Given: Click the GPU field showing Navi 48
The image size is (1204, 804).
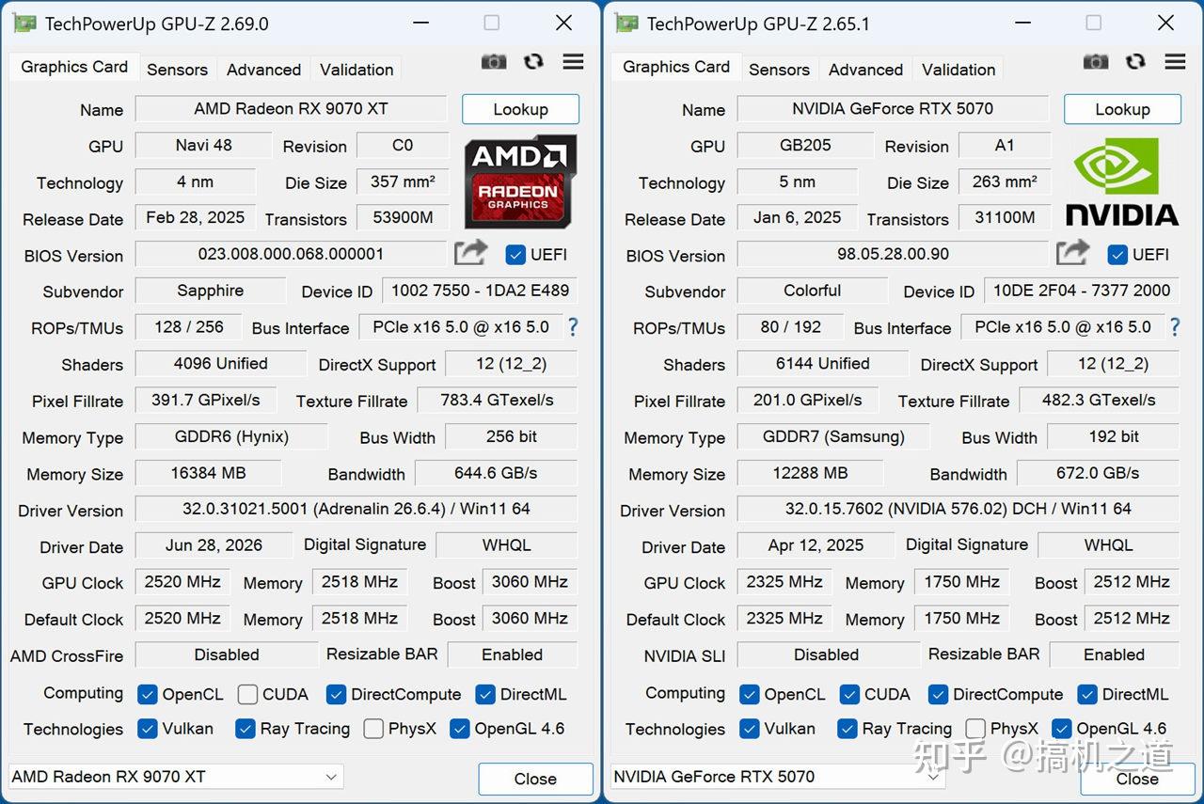Looking at the screenshot, I should (203, 146).
